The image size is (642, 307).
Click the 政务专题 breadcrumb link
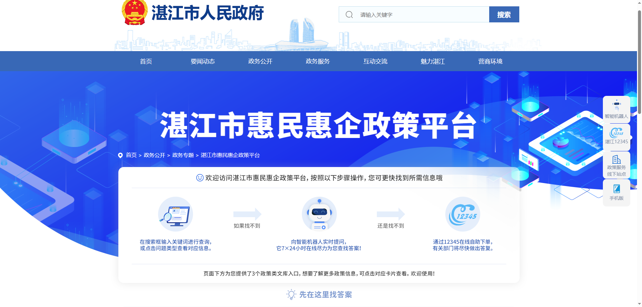pyautogui.click(x=183, y=155)
